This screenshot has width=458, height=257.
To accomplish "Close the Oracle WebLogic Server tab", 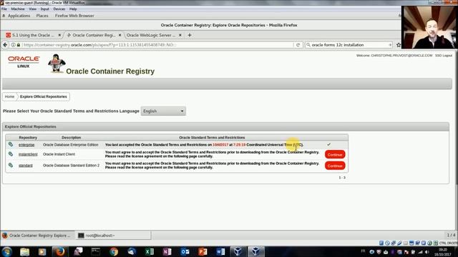I will click(180, 35).
